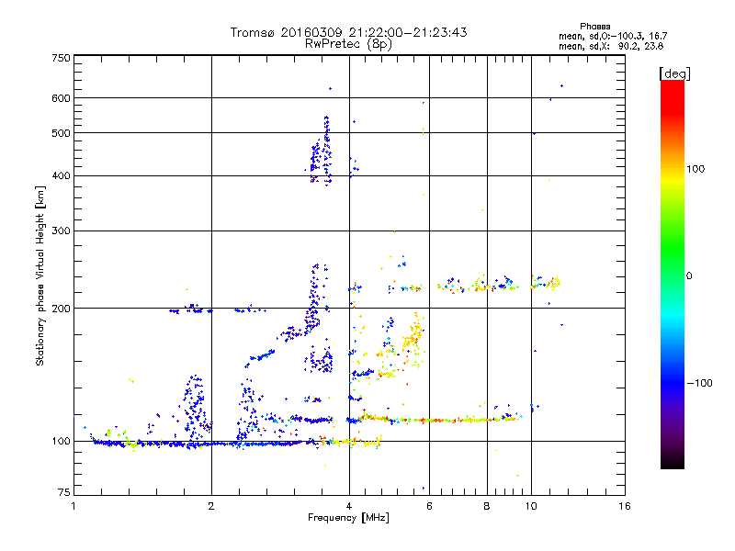Click the 'mean, sd,O:-100.3, 16.7' statistics line
Image resolution: width=735 pixels, height=551 pixels.
[613, 36]
